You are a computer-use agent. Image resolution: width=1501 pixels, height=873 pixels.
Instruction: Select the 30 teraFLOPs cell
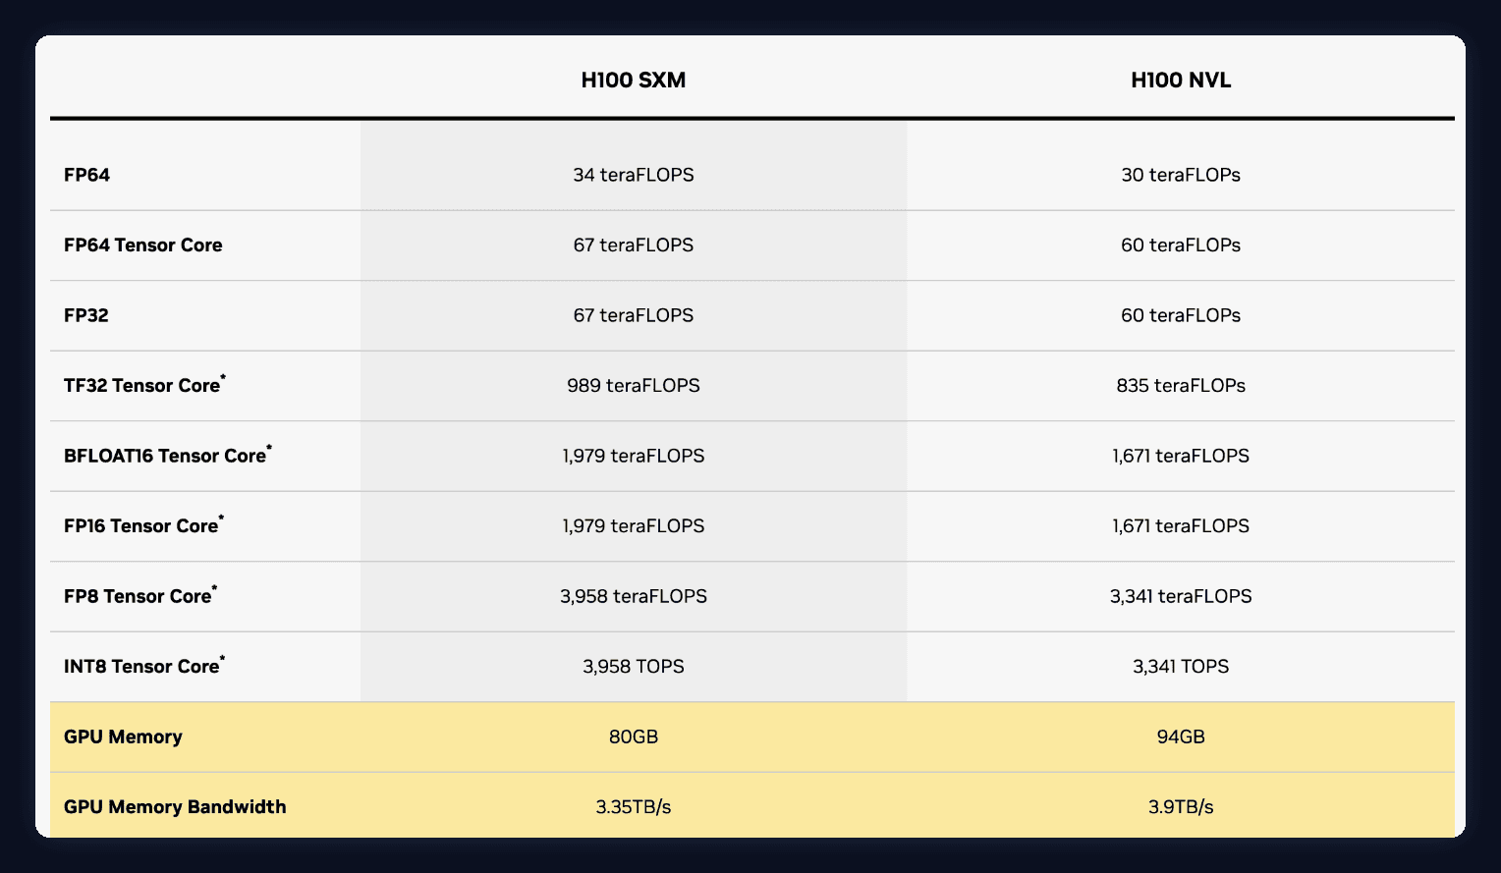click(1181, 175)
